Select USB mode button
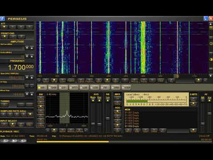Image resolution: width=213 pixels, height=160 pixels. coord(95,88)
